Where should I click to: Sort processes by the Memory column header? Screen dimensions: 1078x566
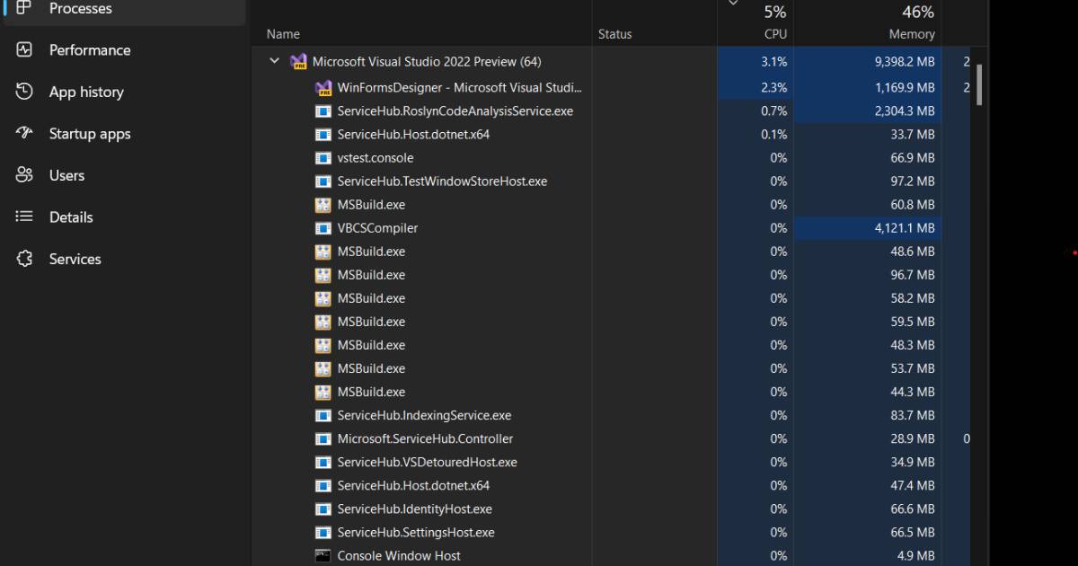click(x=910, y=33)
